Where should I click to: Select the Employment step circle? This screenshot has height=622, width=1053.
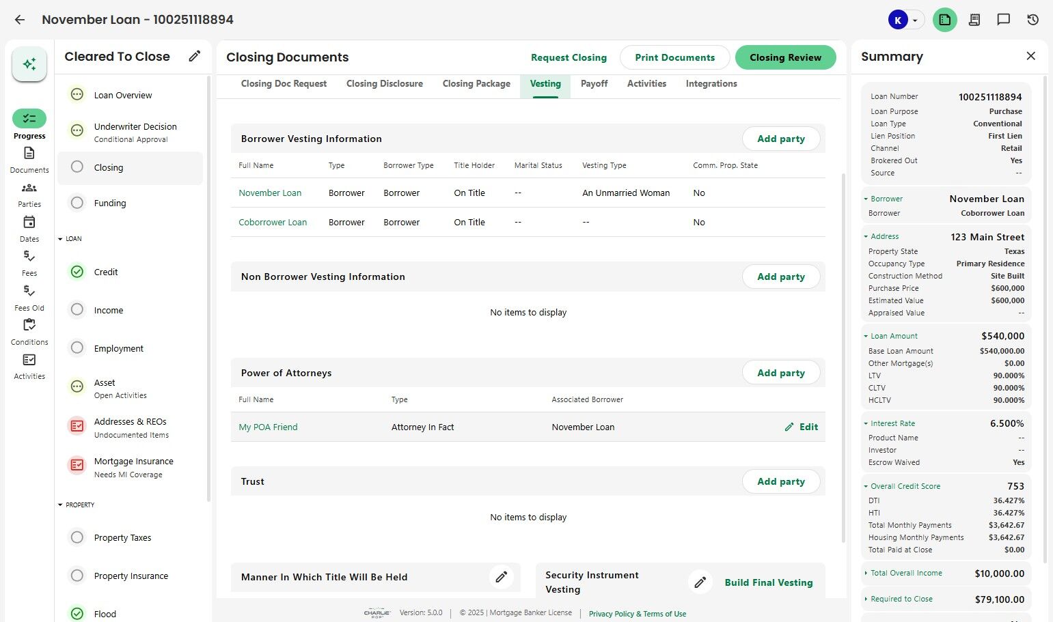click(77, 348)
